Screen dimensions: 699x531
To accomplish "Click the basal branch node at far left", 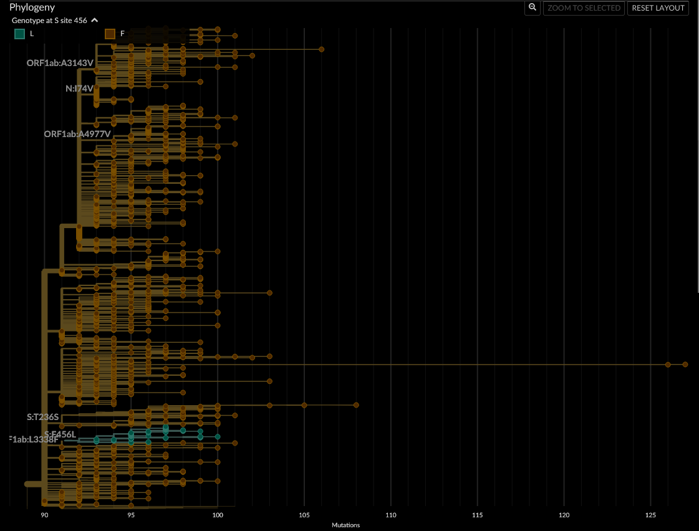I will [x=26, y=483].
